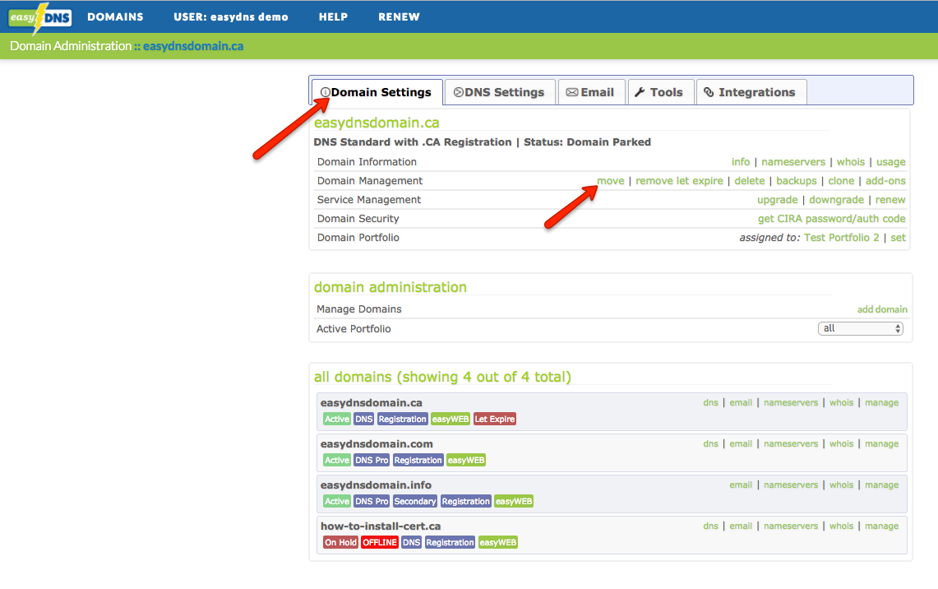The height and width of the screenshot is (589, 938).
Task: Click email link for easydnsdomain.info row
Action: point(741,485)
